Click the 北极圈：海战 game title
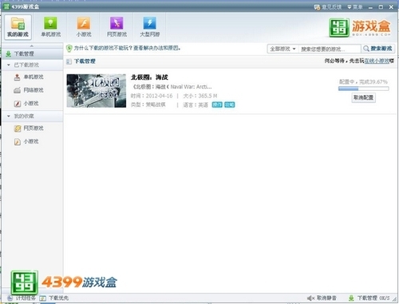399x304 pixels. (x=149, y=77)
